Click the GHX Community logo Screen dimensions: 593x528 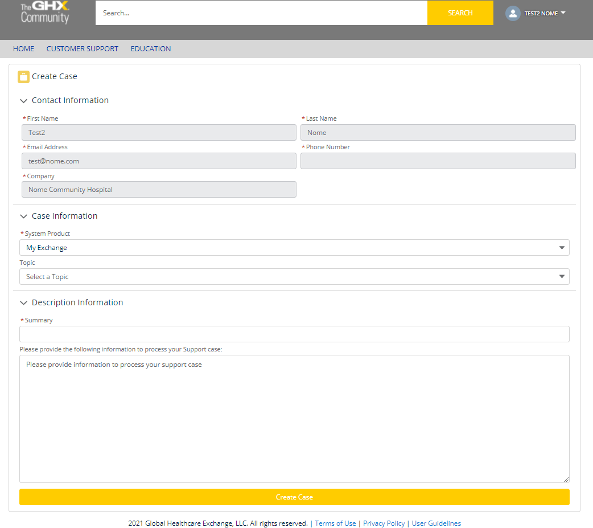[45, 13]
